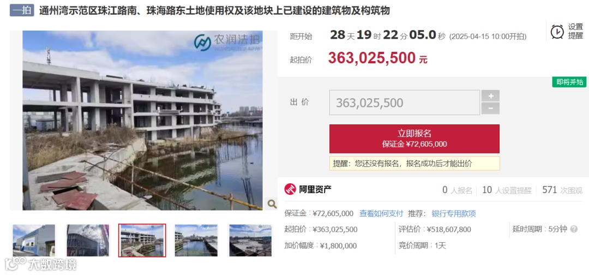Click the 立即报名 red button
589x275 pixels.
click(414, 139)
